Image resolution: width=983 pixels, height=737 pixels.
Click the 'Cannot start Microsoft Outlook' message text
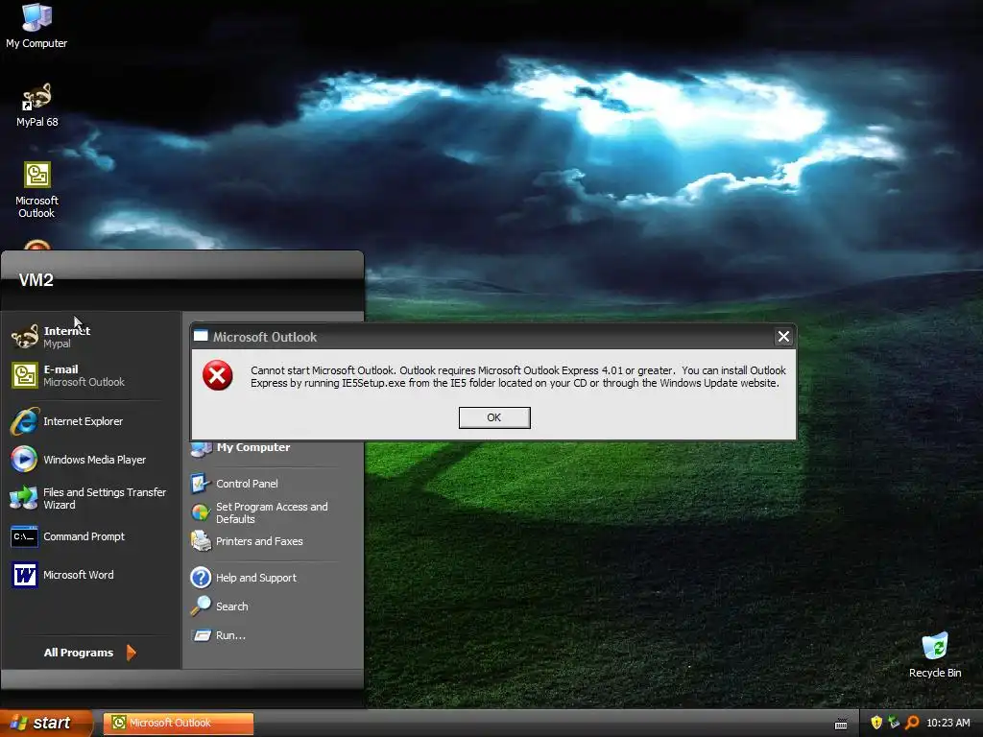tap(517, 376)
